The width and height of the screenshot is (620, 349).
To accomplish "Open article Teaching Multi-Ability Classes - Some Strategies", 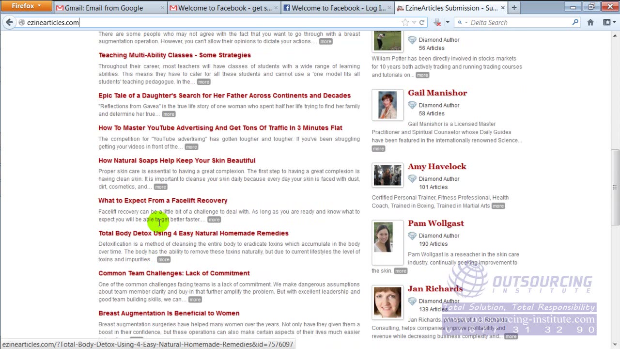I will [x=174, y=55].
